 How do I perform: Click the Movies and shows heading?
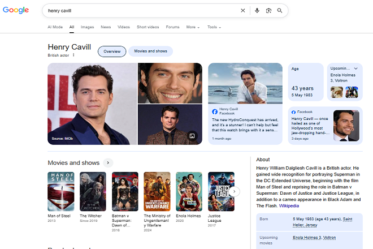[x=73, y=163]
